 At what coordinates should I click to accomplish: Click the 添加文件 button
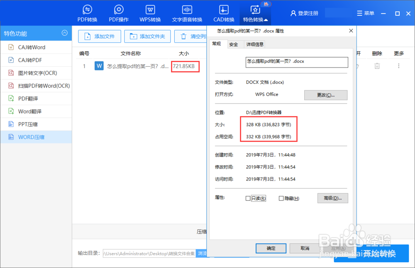click(x=100, y=36)
